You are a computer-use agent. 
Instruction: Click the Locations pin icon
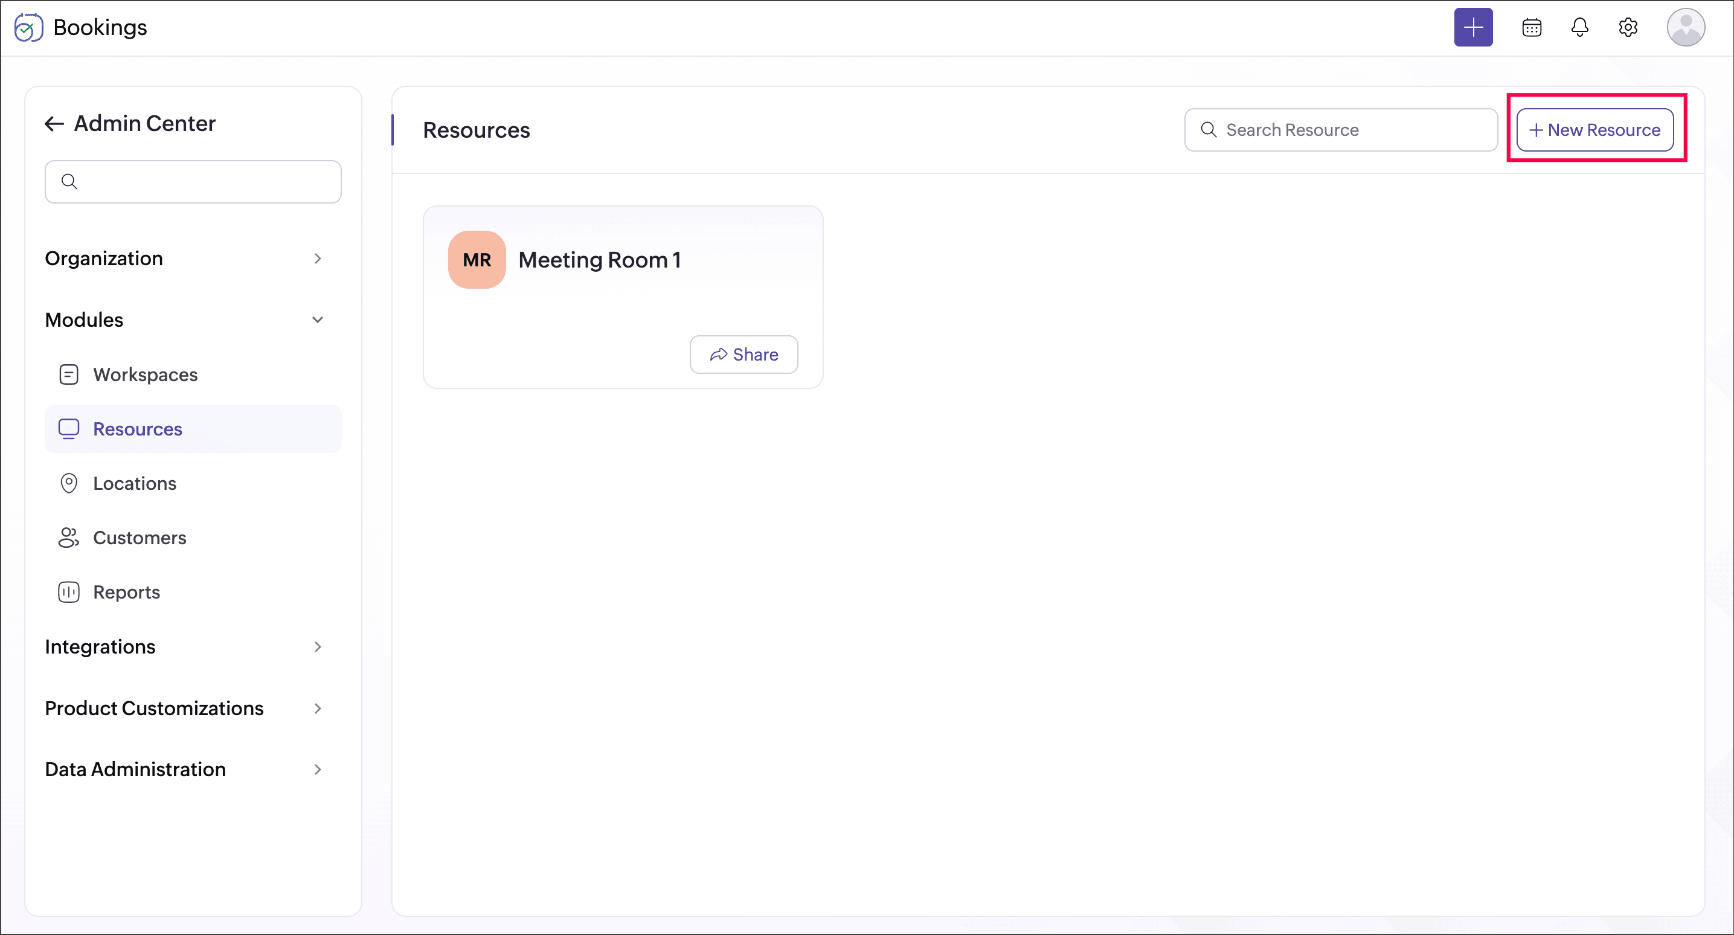(69, 483)
